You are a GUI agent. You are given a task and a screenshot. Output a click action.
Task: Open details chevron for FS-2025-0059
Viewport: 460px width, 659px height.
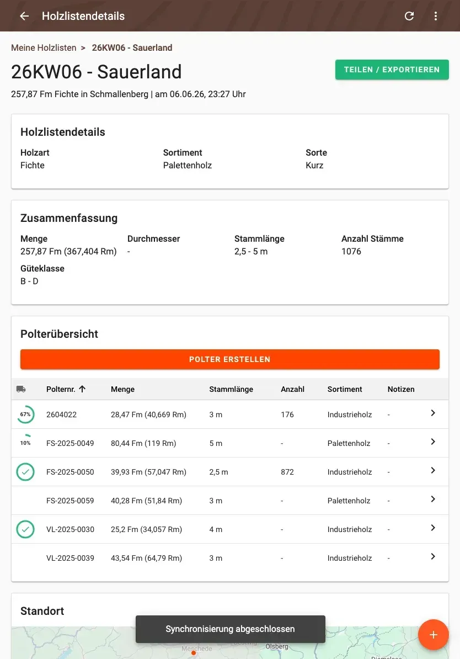tap(432, 499)
